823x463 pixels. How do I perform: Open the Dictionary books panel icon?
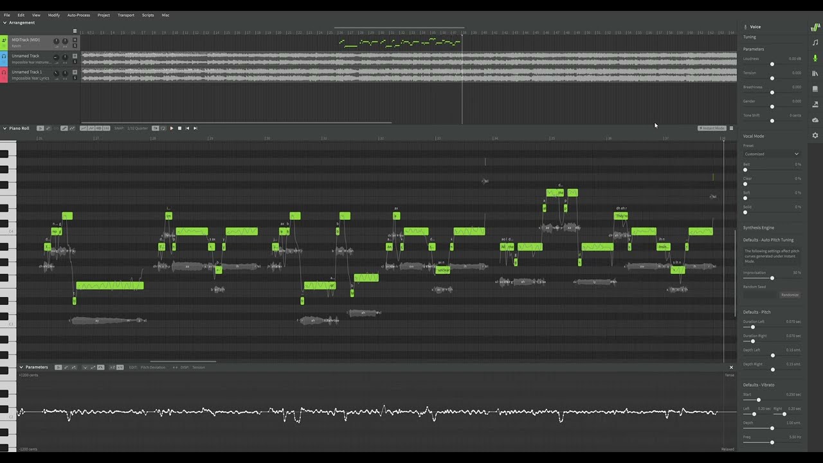[x=815, y=73]
